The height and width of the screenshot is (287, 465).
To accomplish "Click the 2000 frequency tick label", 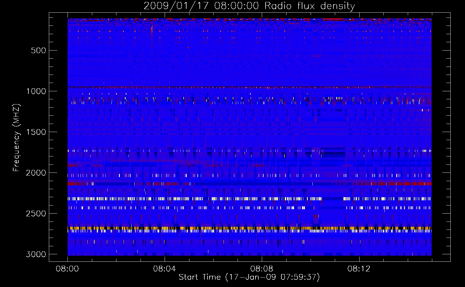I will (x=36, y=173).
